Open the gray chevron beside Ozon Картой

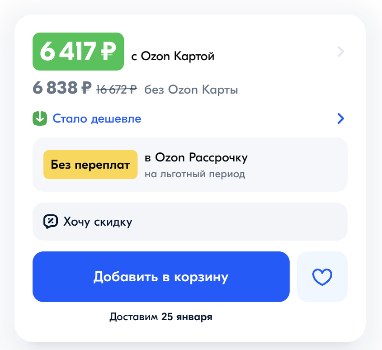340,52
